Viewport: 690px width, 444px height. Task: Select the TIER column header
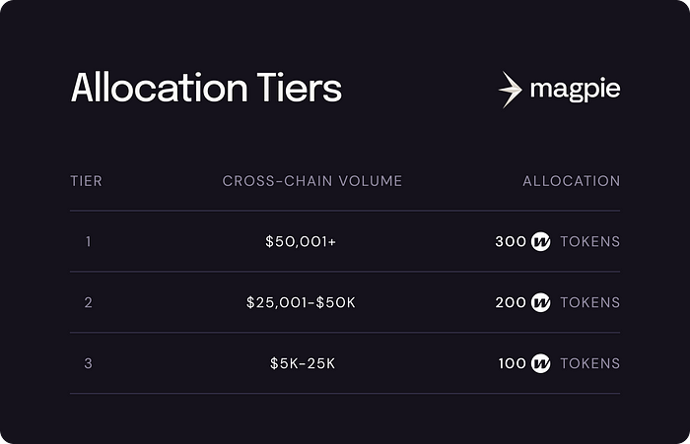(x=87, y=181)
